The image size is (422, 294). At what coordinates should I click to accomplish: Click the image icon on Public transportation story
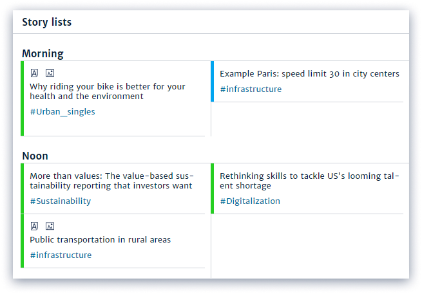(50, 226)
